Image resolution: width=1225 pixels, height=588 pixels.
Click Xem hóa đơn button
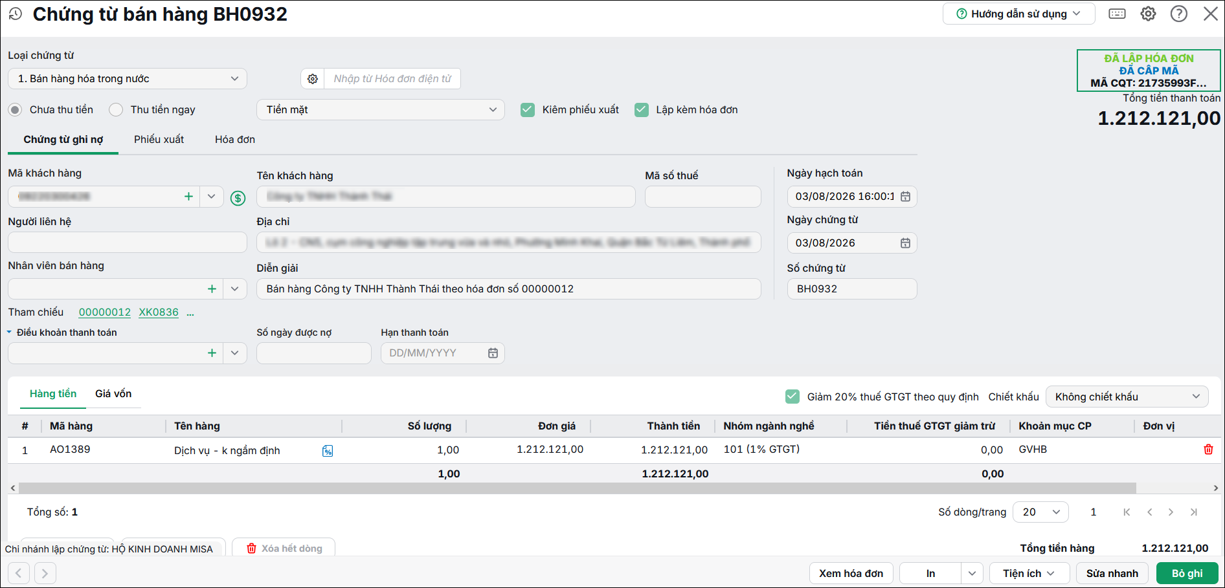[851, 574]
